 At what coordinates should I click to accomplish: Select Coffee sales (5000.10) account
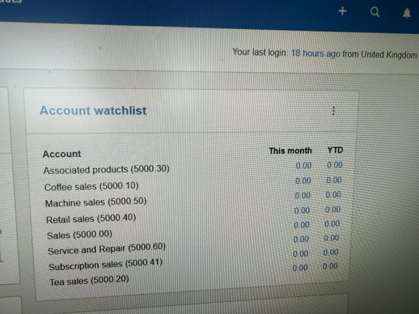click(x=92, y=186)
